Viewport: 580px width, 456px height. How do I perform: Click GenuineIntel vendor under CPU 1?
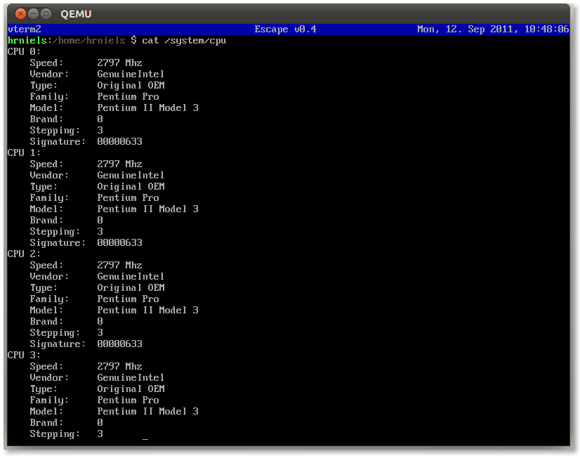pyautogui.click(x=131, y=175)
